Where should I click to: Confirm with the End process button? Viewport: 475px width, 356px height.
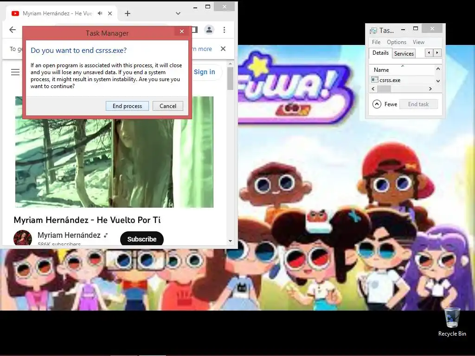pos(127,106)
